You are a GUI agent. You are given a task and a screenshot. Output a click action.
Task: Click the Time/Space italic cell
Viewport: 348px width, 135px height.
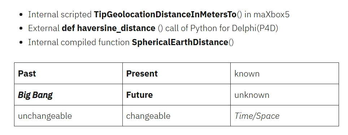pos(284,116)
